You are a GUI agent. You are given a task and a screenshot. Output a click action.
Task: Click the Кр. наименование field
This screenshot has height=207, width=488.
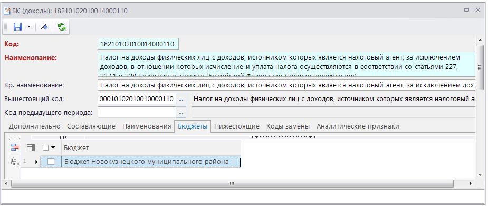click(x=286, y=85)
